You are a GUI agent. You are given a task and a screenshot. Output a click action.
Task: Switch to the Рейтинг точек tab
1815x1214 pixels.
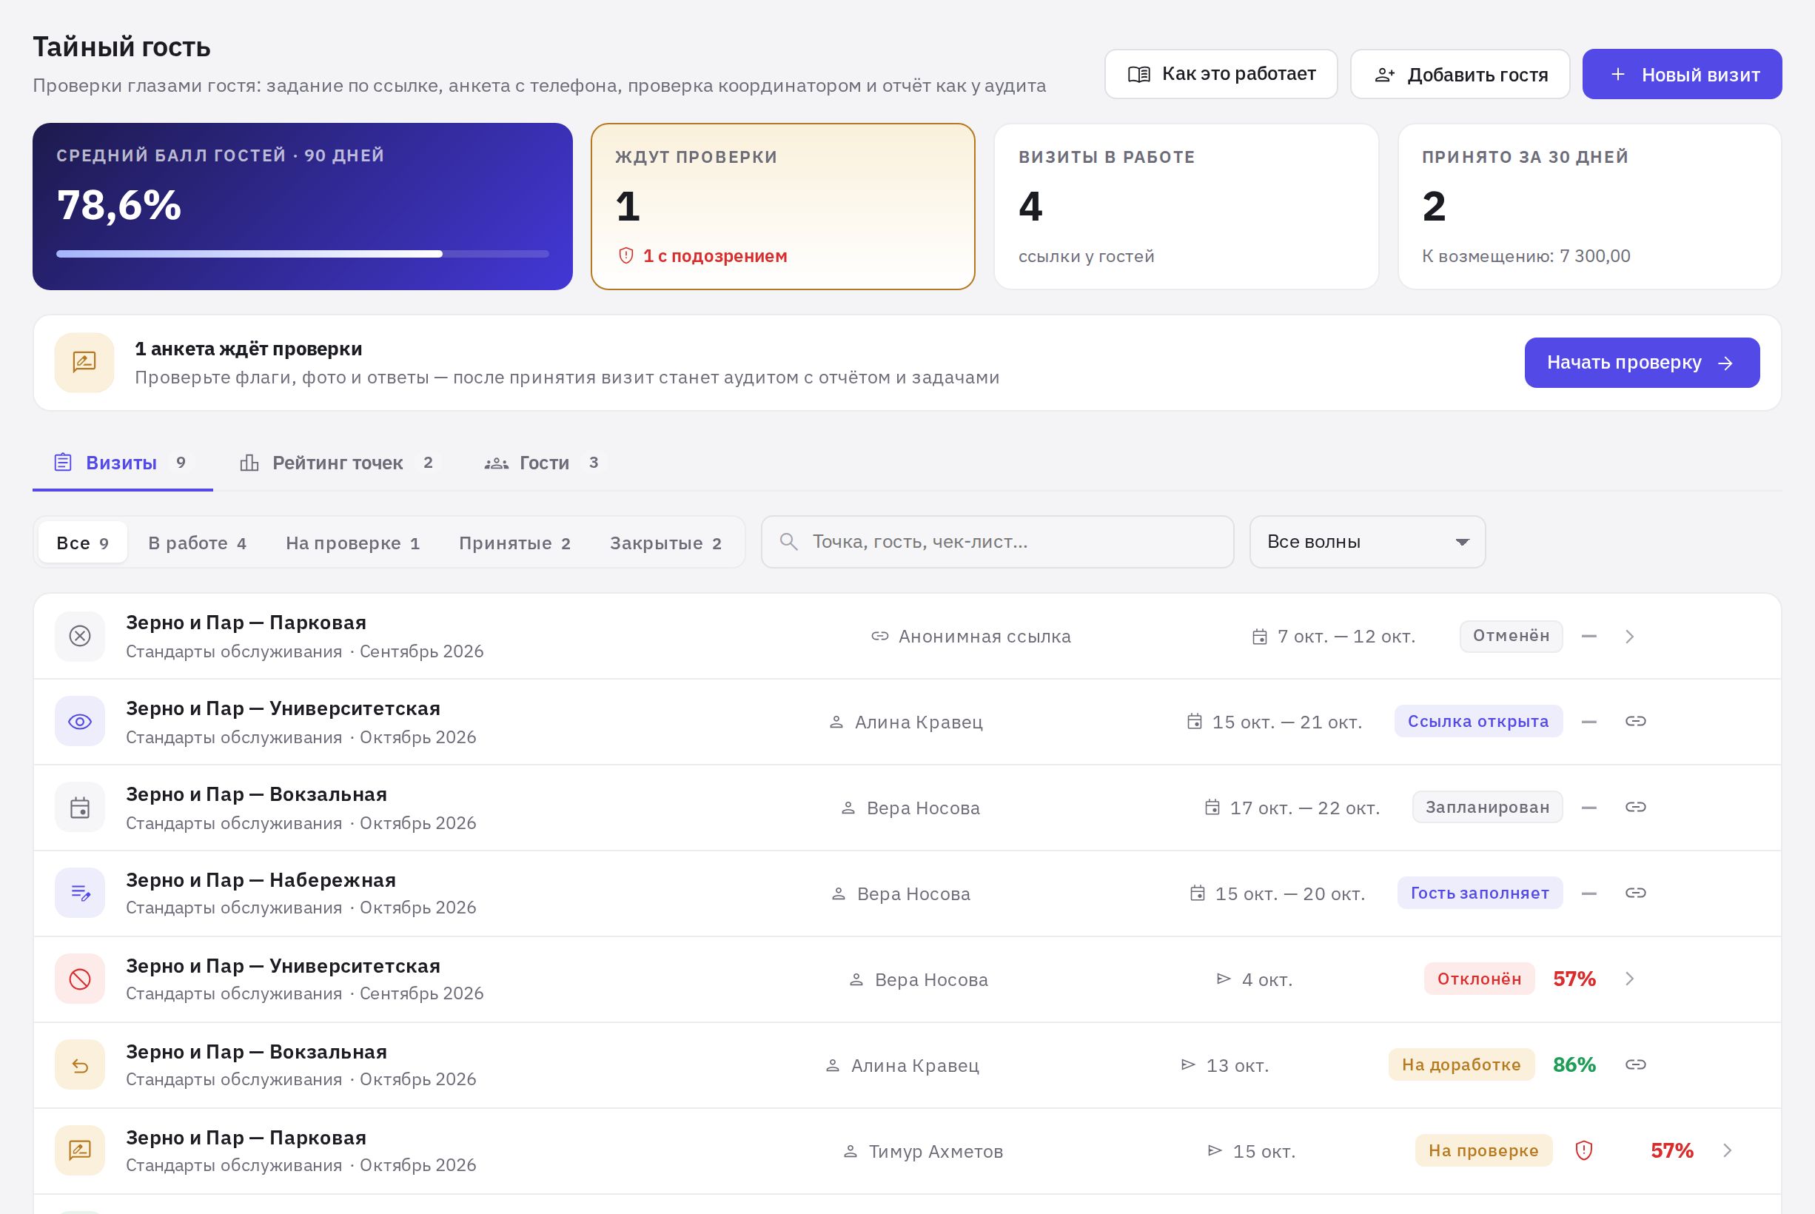(338, 463)
